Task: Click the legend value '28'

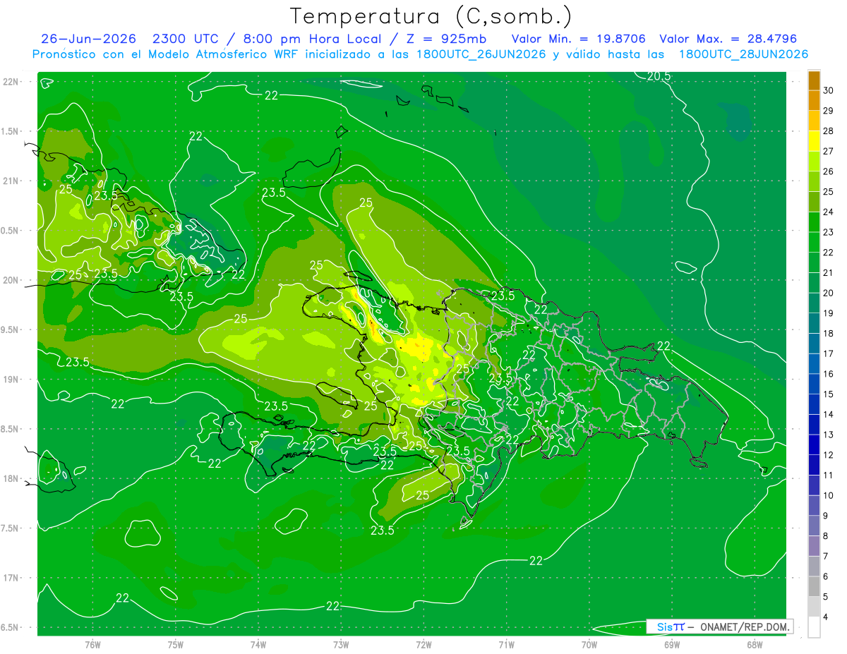Action: point(829,131)
